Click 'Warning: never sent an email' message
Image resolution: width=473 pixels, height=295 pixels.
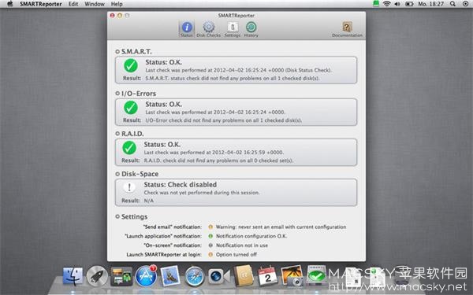tap(281, 227)
